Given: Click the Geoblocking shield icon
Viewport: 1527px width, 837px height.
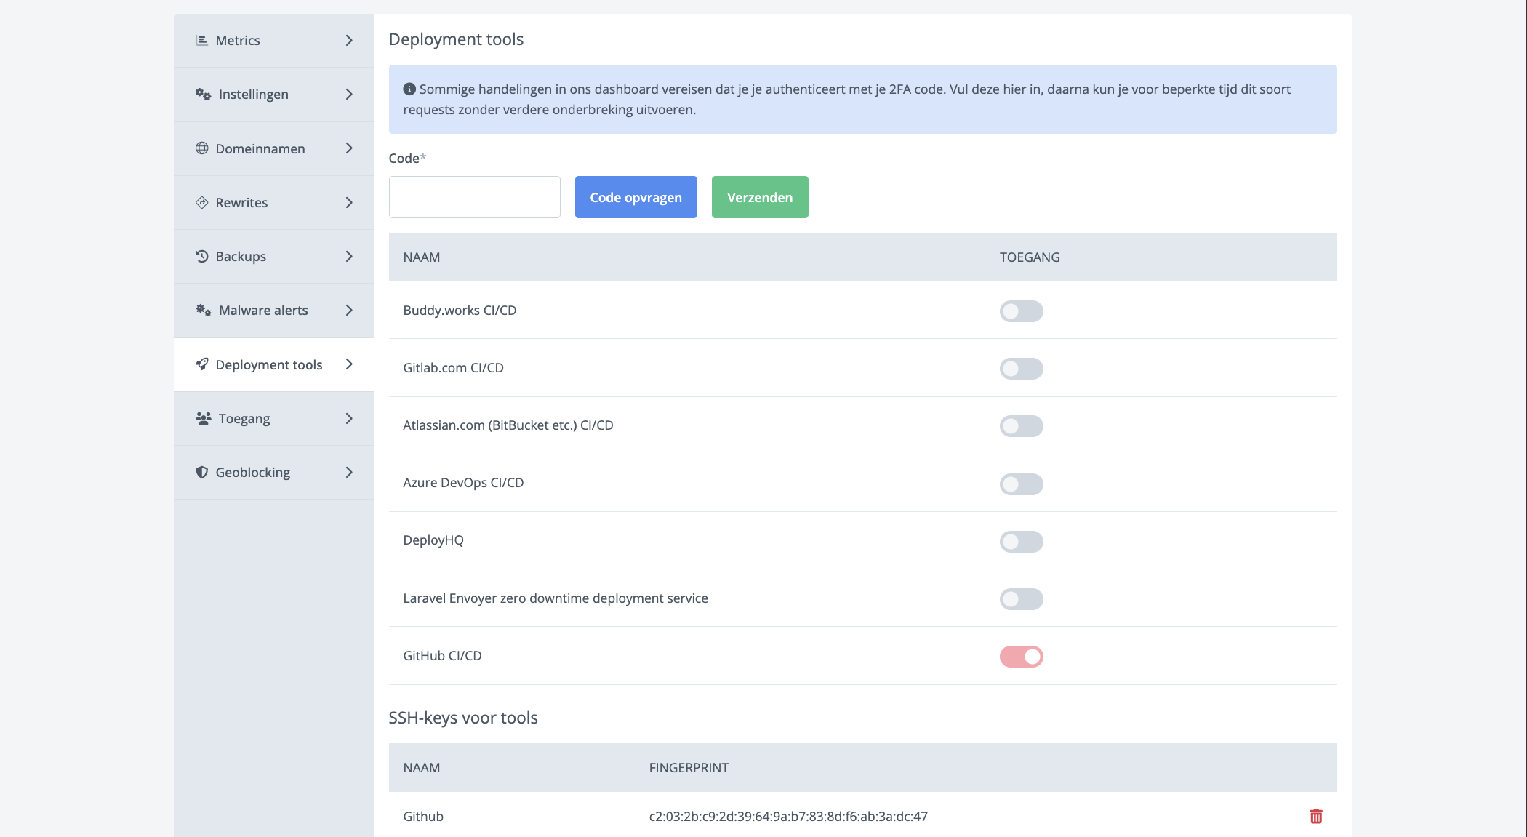Looking at the screenshot, I should tap(201, 473).
